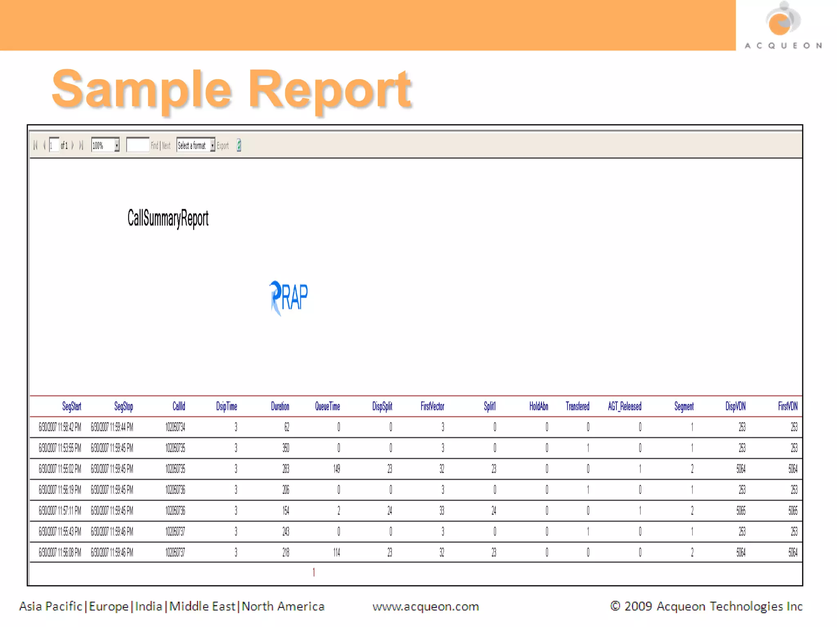
Task: Select SegStart cell 6/30/2007 11:57:11 PM
Action: pos(60,511)
